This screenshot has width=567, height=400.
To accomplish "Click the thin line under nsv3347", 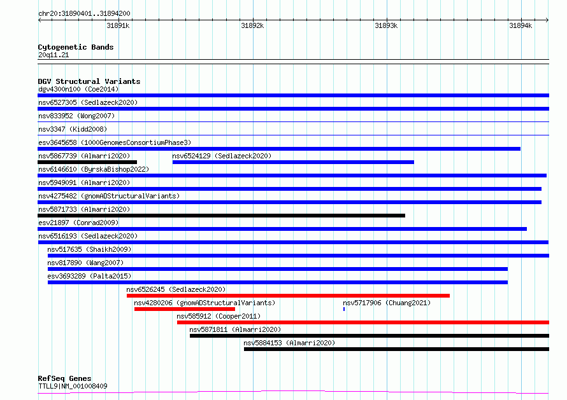I will point(293,135).
